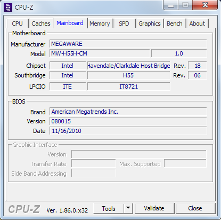This screenshot has height=220, width=221.
Task: Click the chipset Rev. value 18
Action: pos(198,66)
